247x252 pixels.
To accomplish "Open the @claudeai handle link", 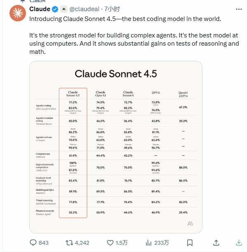I will tap(84, 9).
